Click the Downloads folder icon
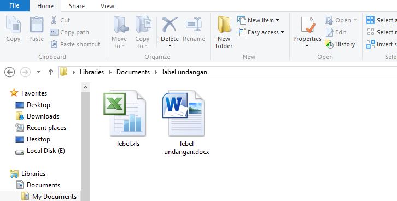The image size is (397, 201). point(20,116)
